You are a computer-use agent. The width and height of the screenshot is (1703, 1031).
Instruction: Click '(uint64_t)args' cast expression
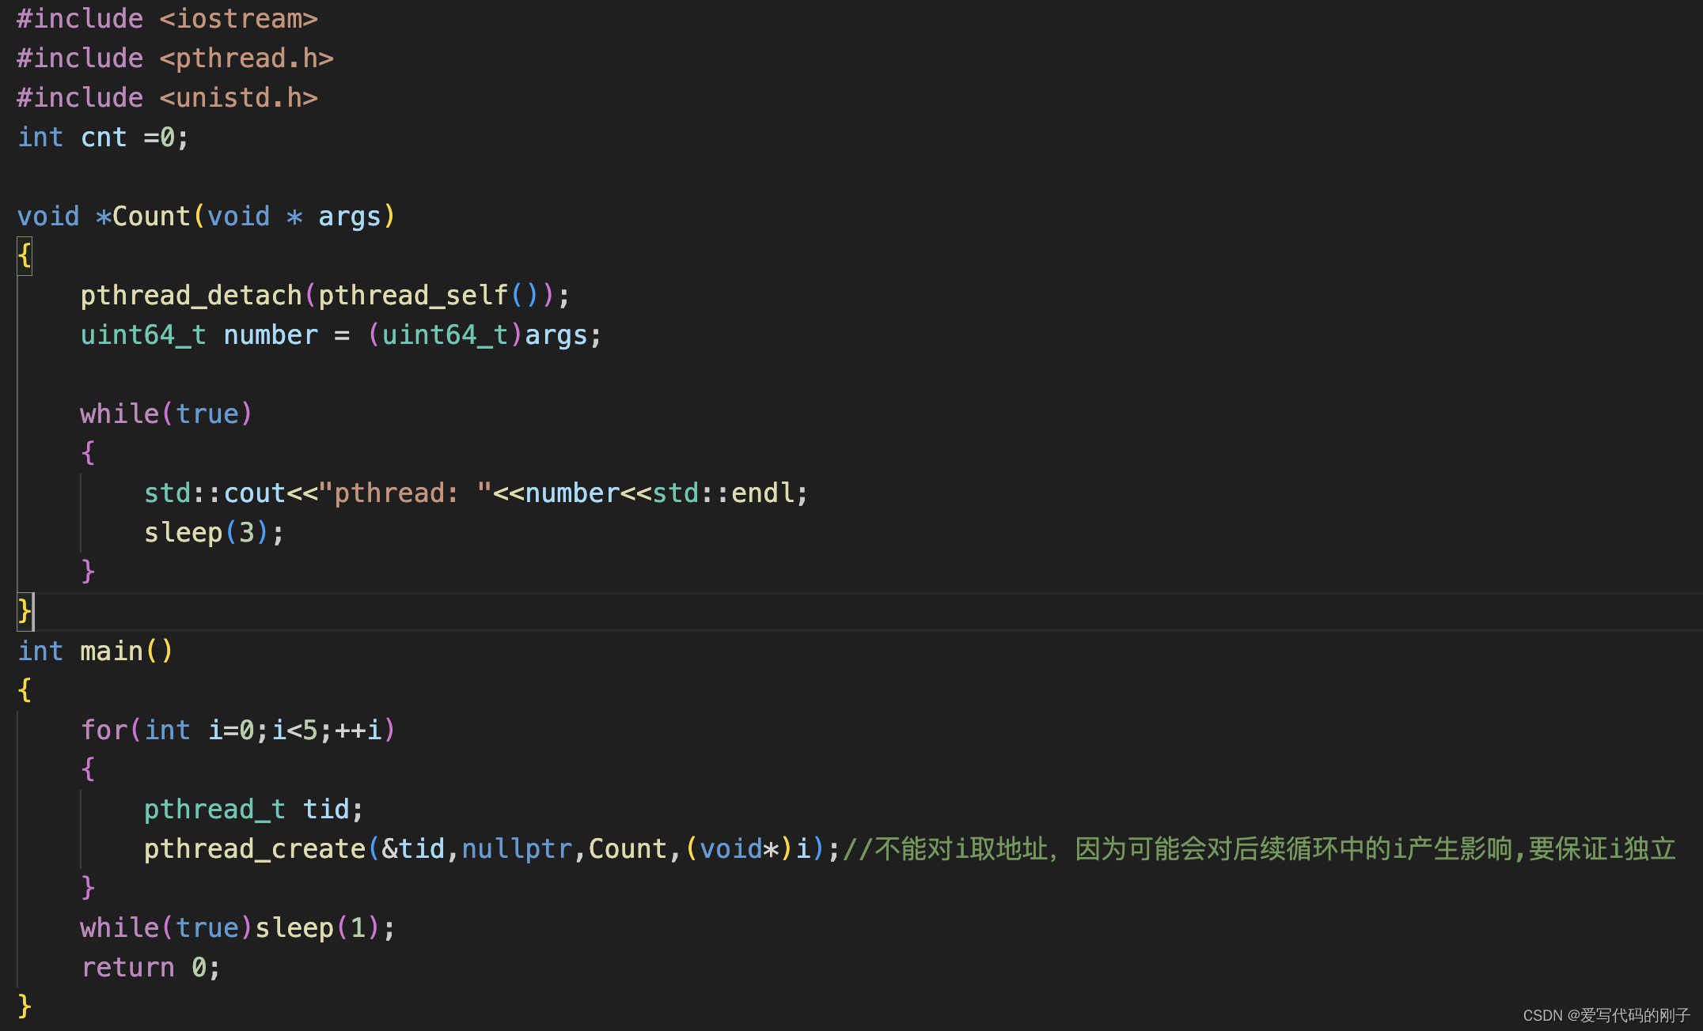[x=476, y=335]
